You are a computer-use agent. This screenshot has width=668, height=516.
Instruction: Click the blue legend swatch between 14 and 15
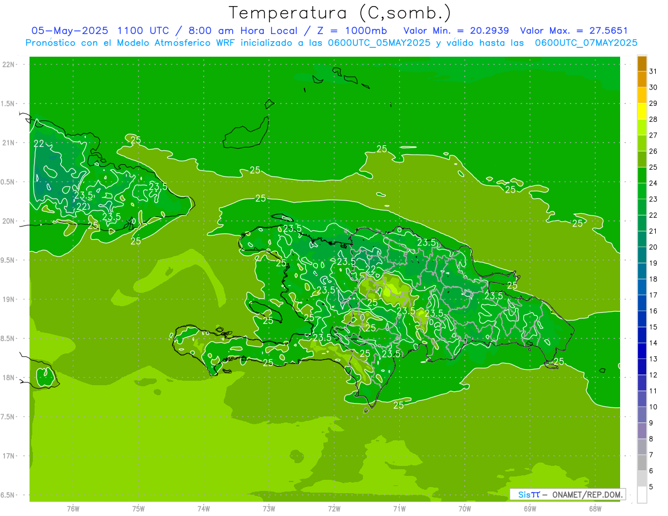(642, 335)
